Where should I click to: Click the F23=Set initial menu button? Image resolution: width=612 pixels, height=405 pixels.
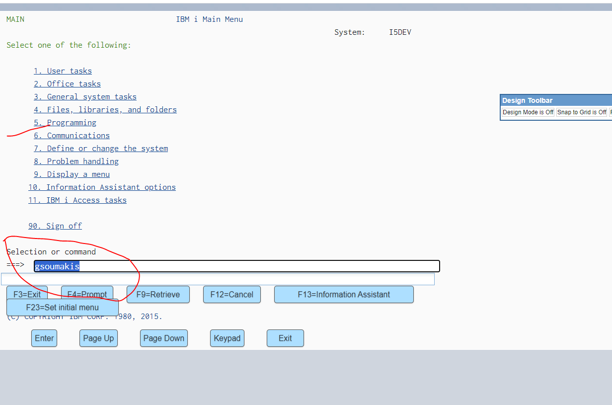[x=63, y=307]
